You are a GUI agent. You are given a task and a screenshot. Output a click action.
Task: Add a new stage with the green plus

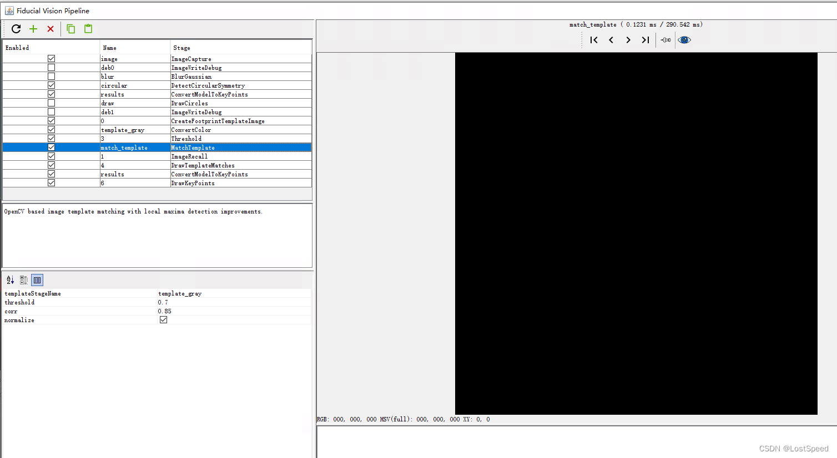tap(33, 29)
